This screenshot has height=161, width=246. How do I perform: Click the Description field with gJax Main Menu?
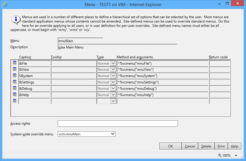(118, 47)
